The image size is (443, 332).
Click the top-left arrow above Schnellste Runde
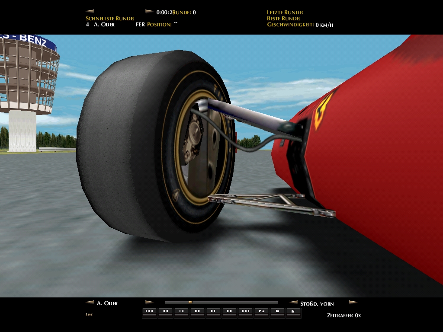click(x=90, y=12)
